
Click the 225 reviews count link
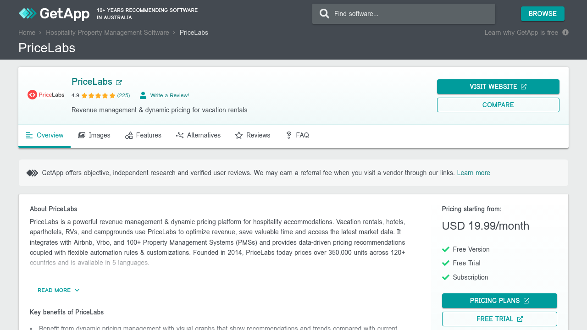[123, 96]
